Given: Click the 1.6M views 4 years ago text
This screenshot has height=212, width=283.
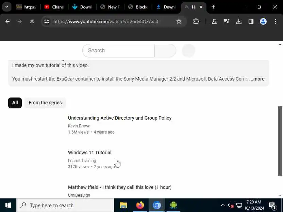Looking at the screenshot, I should coord(91,132).
